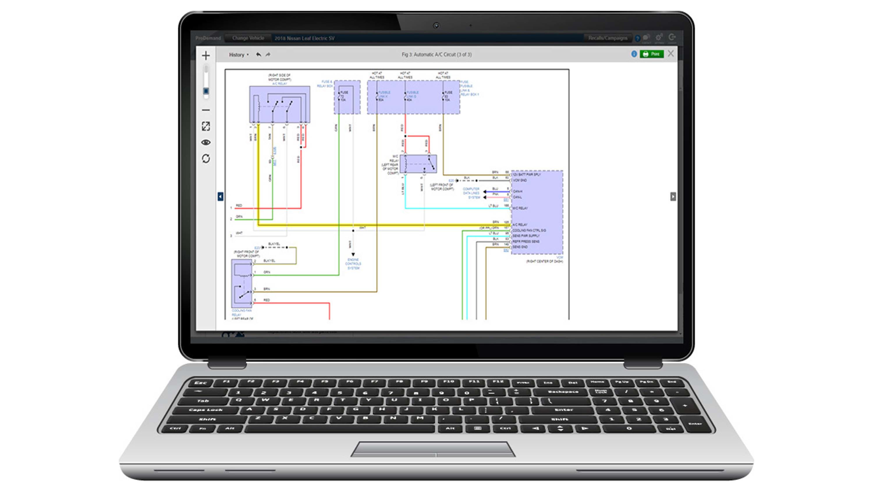Expand the next diagram page arrow
Screen dimensions: 873x491
673,196
